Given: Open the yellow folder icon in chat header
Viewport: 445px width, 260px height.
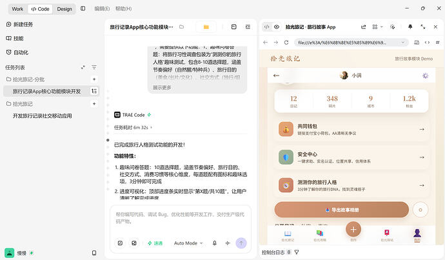Looking at the screenshot, I should point(206,27).
